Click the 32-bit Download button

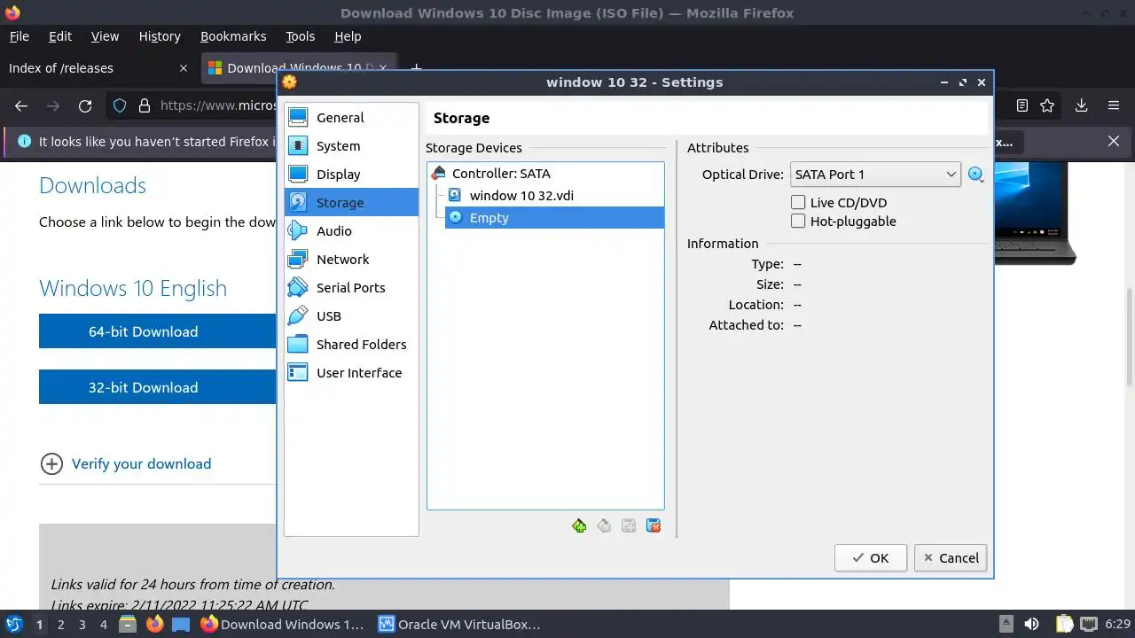(157, 387)
